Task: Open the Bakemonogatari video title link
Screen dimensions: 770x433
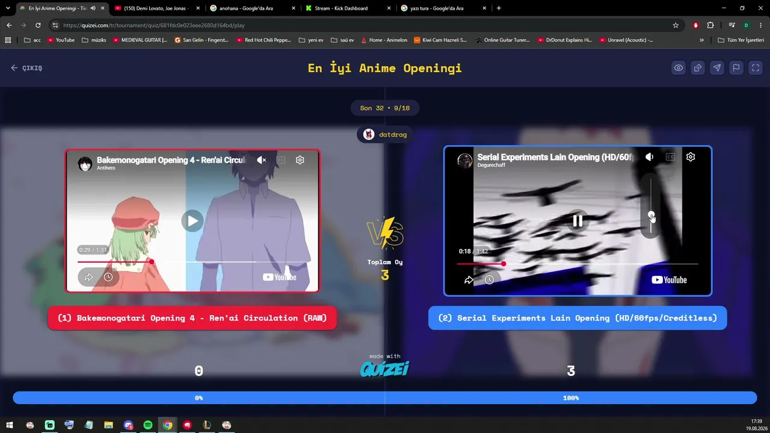Action: (172, 160)
